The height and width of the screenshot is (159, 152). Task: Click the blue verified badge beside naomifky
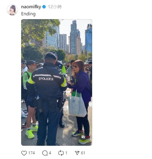coord(44,7)
